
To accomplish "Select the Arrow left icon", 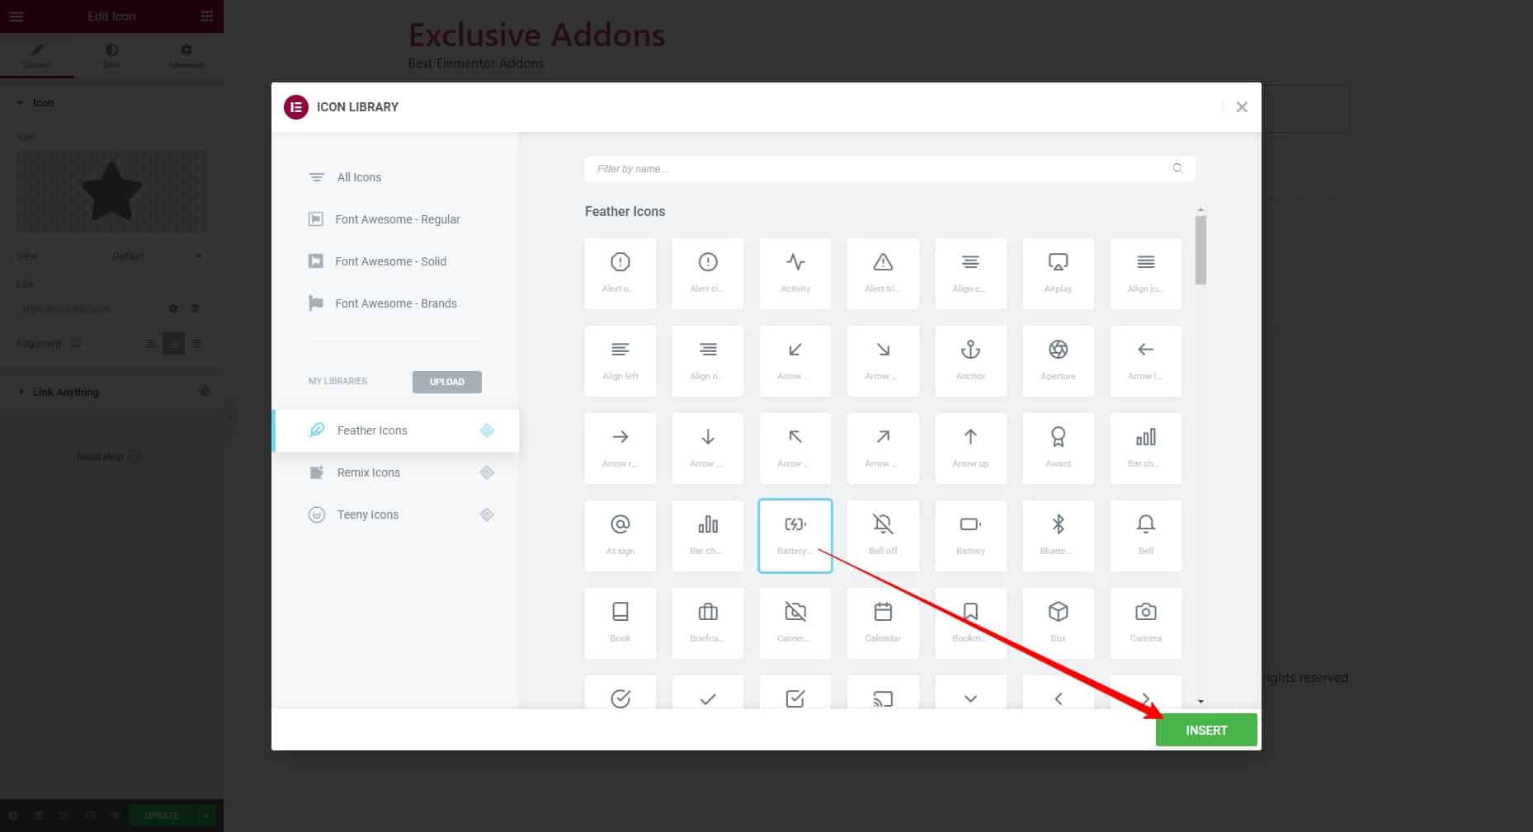I will point(1146,361).
